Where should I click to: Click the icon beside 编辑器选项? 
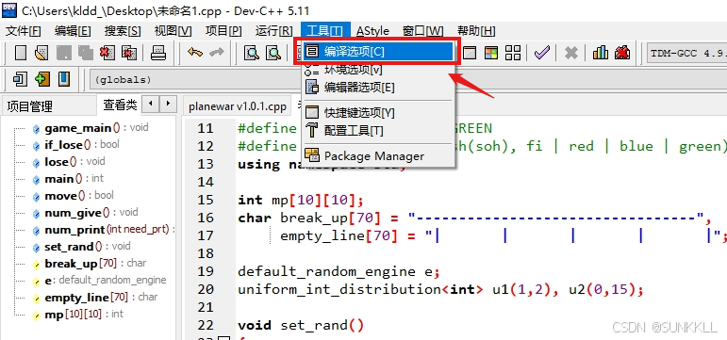312,87
